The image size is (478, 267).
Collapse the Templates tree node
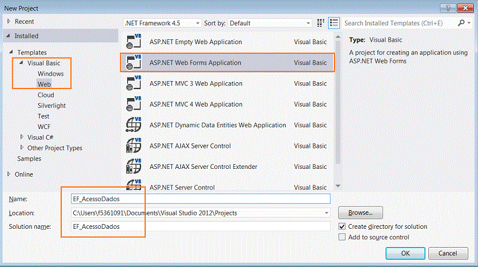pos(11,52)
